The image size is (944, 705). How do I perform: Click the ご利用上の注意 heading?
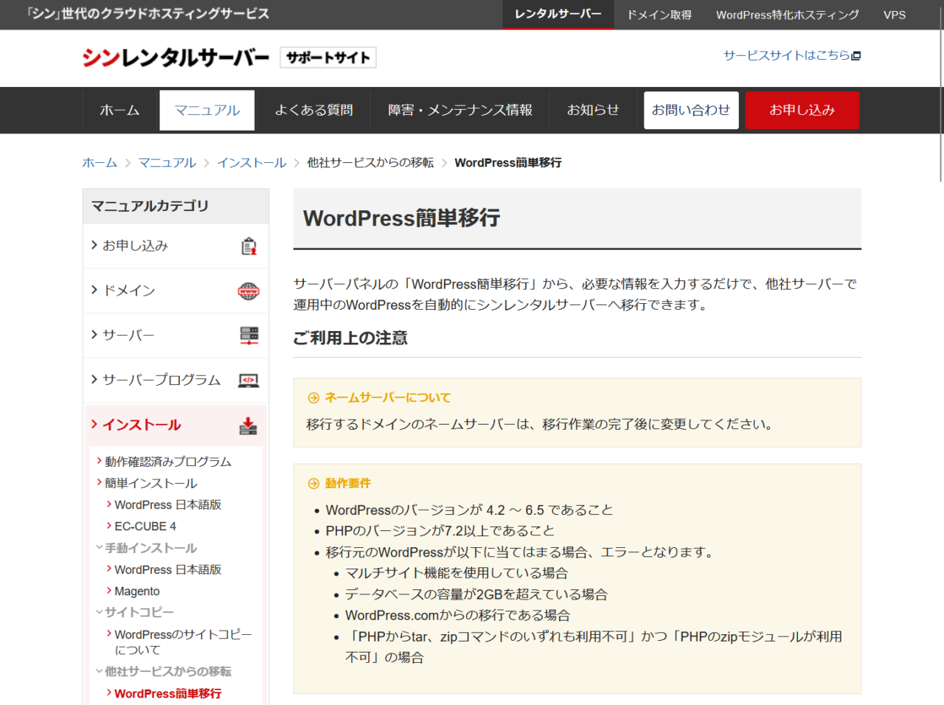(350, 338)
